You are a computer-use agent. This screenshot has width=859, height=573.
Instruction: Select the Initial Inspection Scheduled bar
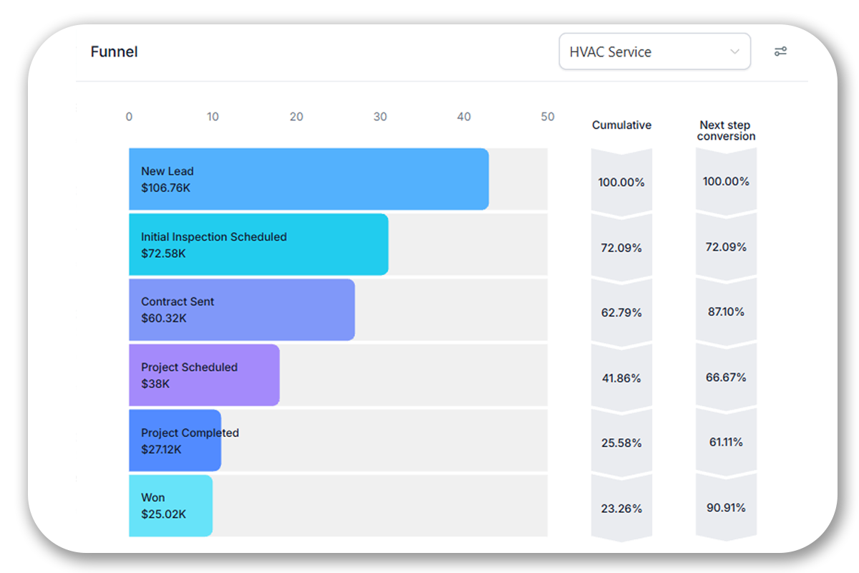pyautogui.click(x=258, y=244)
